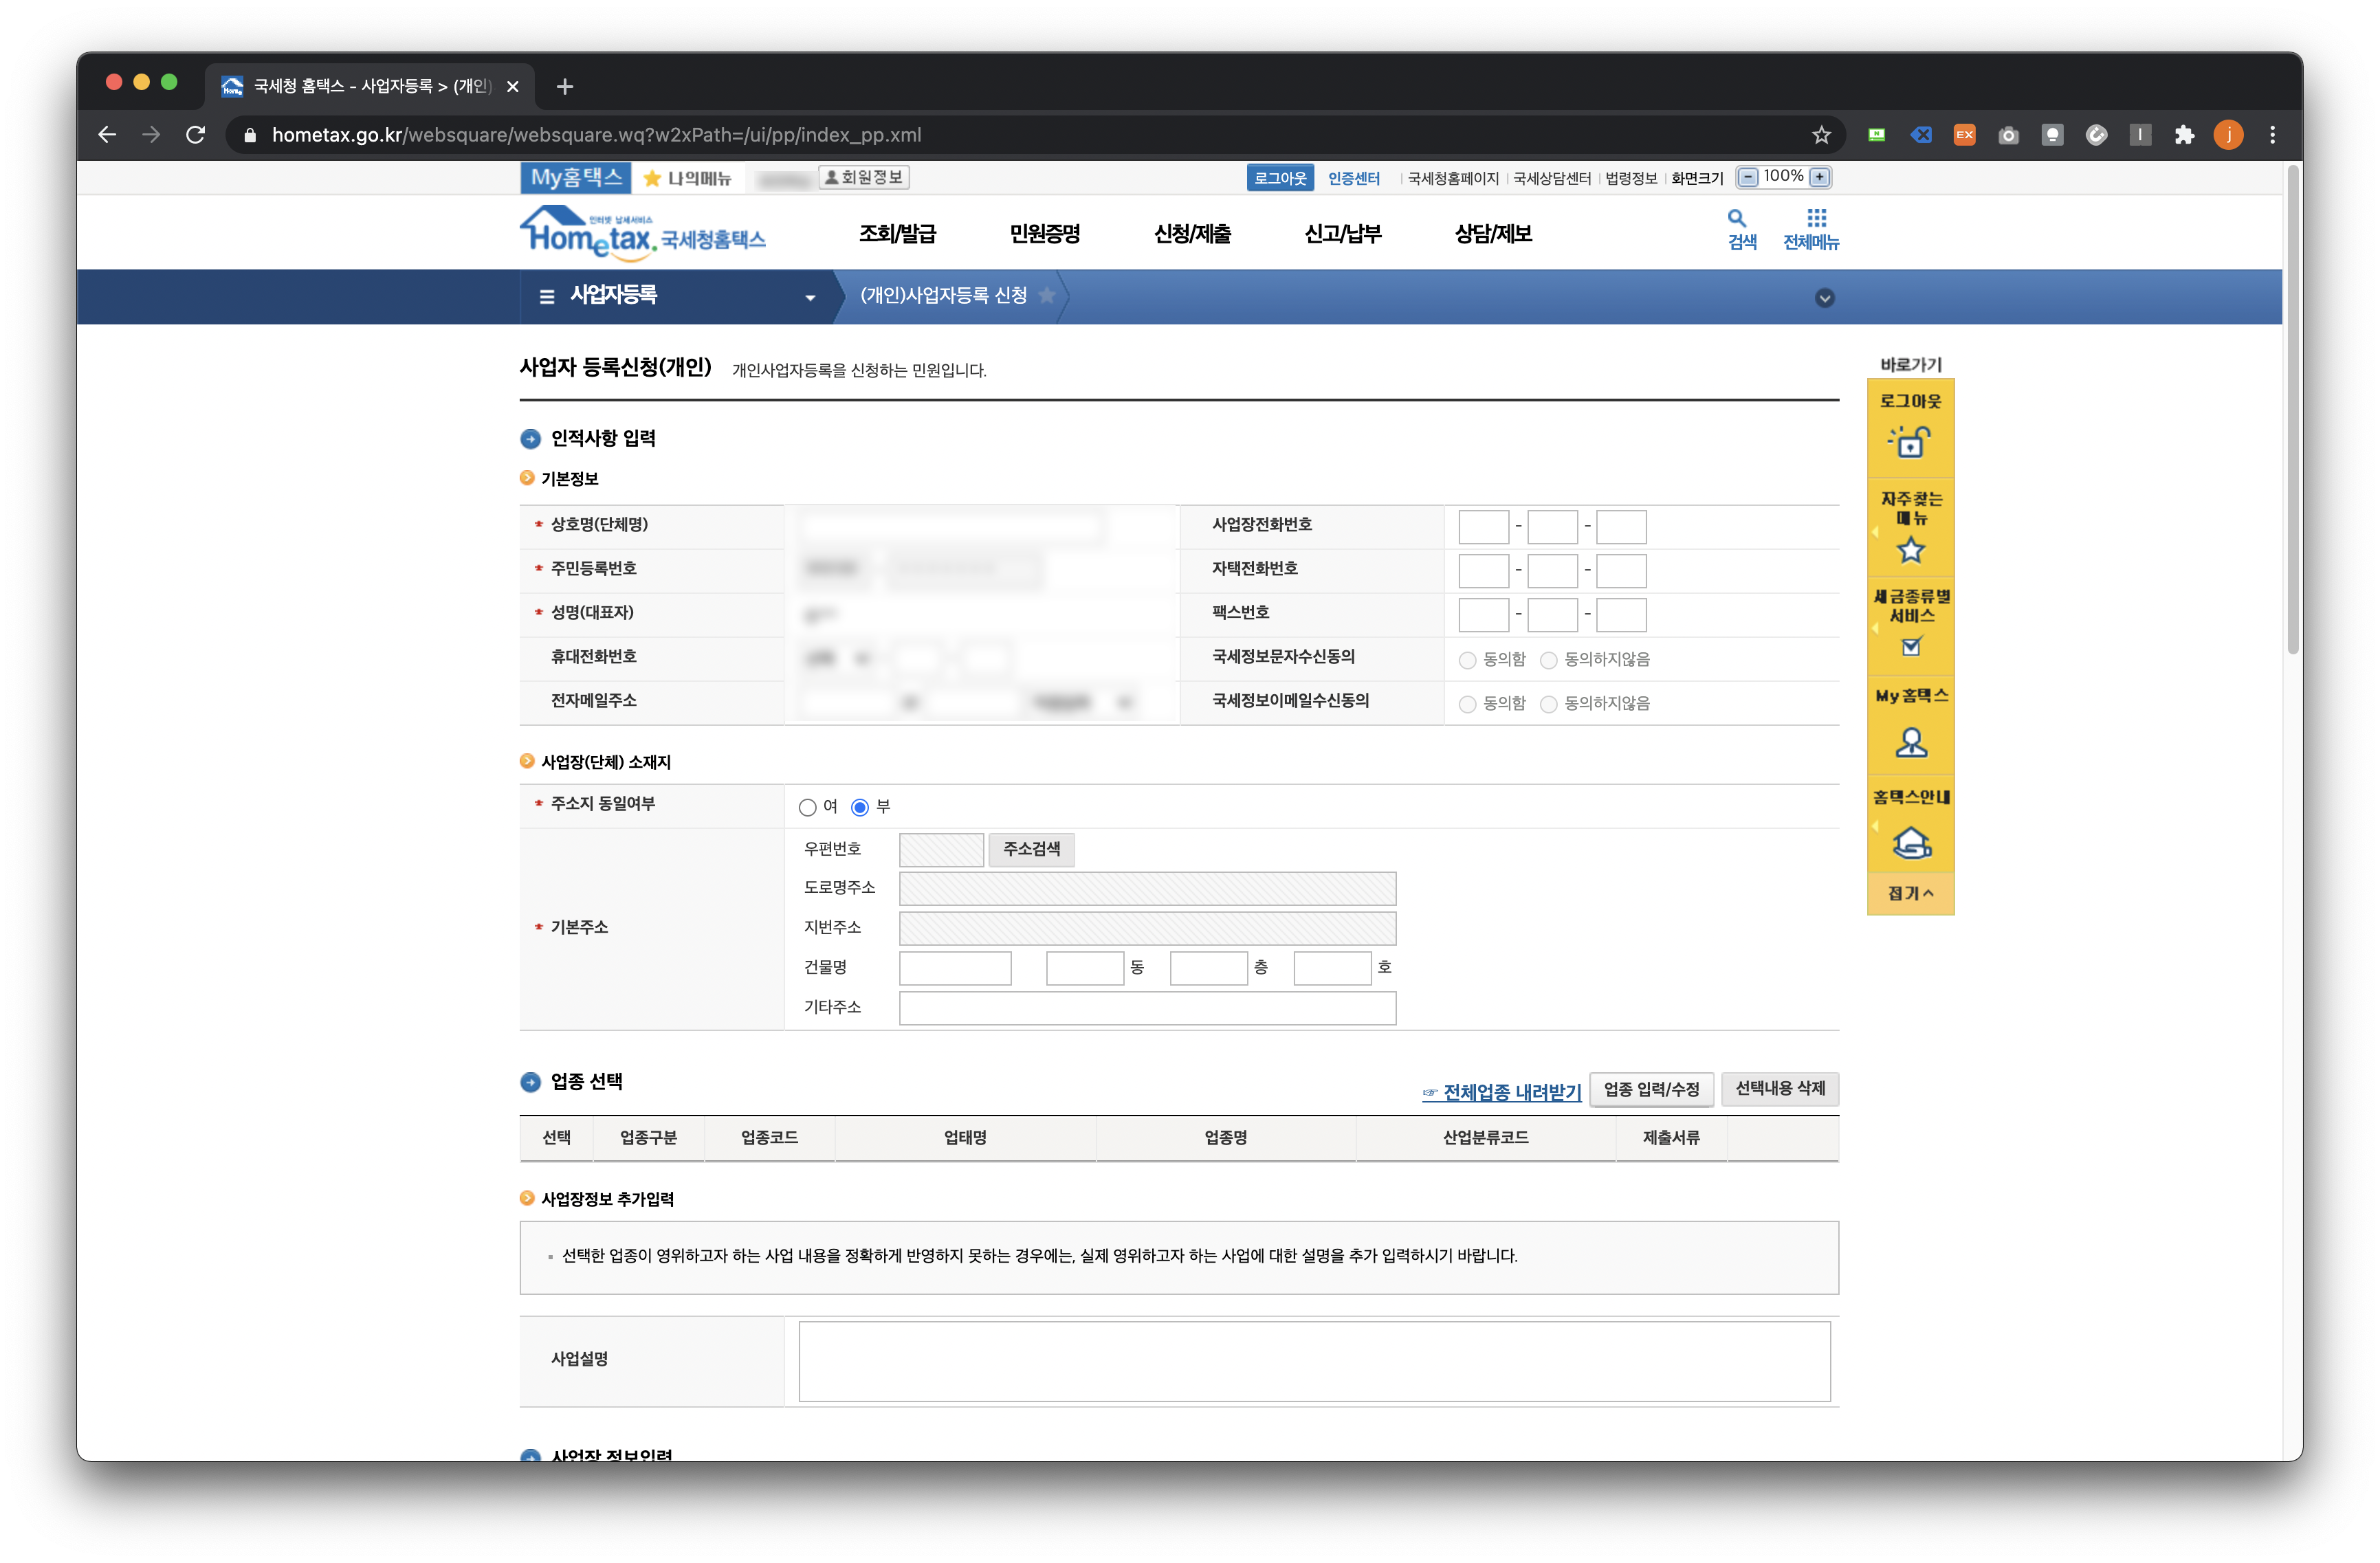Open 신청/제출 menu

point(1192,234)
